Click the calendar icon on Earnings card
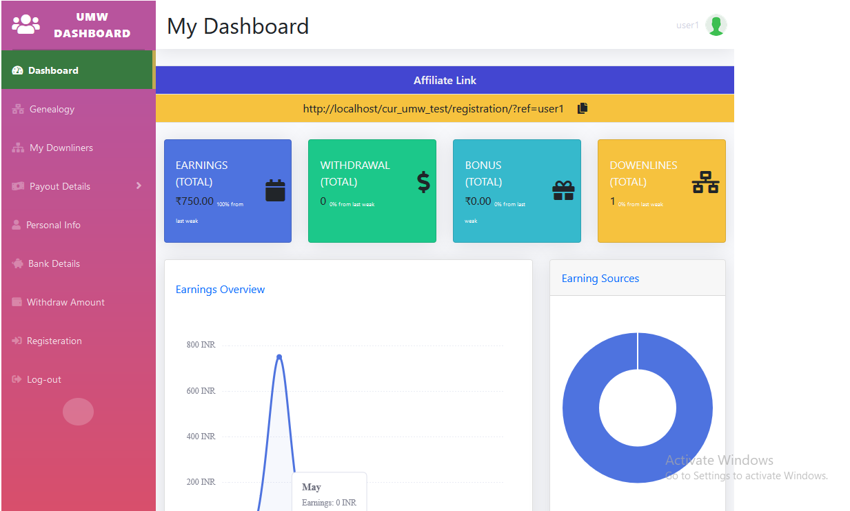This screenshot has width=850, height=511. pyautogui.click(x=275, y=190)
